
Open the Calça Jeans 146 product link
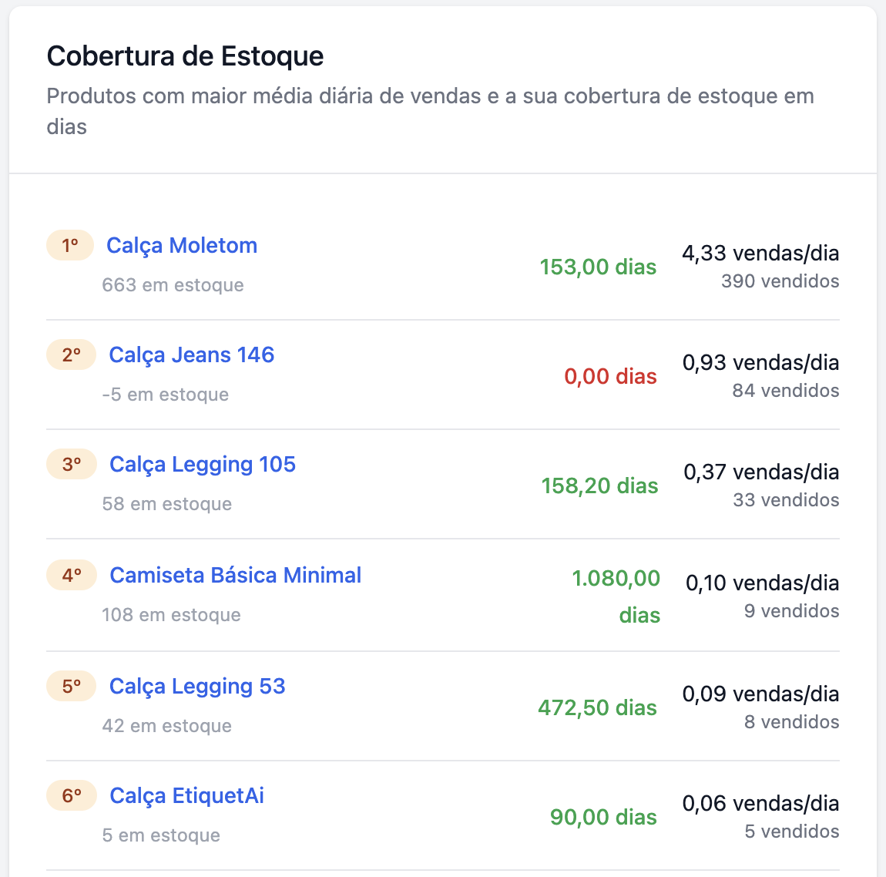(x=191, y=355)
